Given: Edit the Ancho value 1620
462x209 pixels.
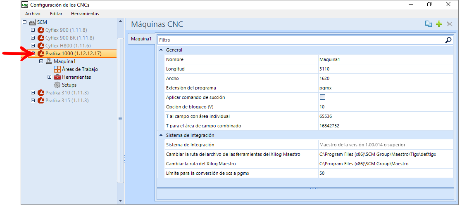Looking at the screenshot, I should (386, 78).
